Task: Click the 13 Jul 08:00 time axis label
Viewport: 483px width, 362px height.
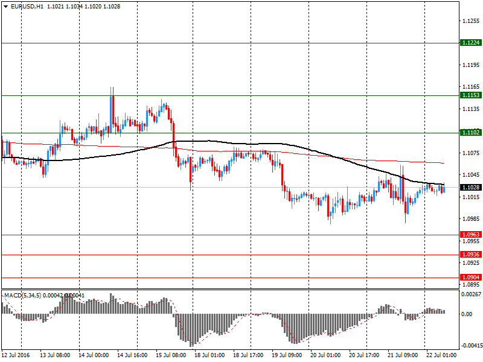Action: point(55,355)
